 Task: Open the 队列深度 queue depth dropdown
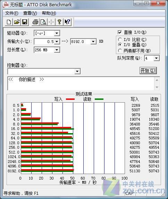157,58
